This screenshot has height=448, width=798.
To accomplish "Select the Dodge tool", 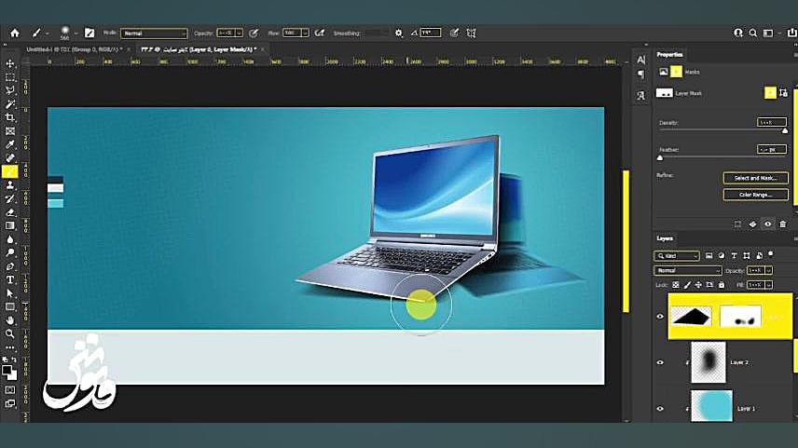I will point(9,252).
